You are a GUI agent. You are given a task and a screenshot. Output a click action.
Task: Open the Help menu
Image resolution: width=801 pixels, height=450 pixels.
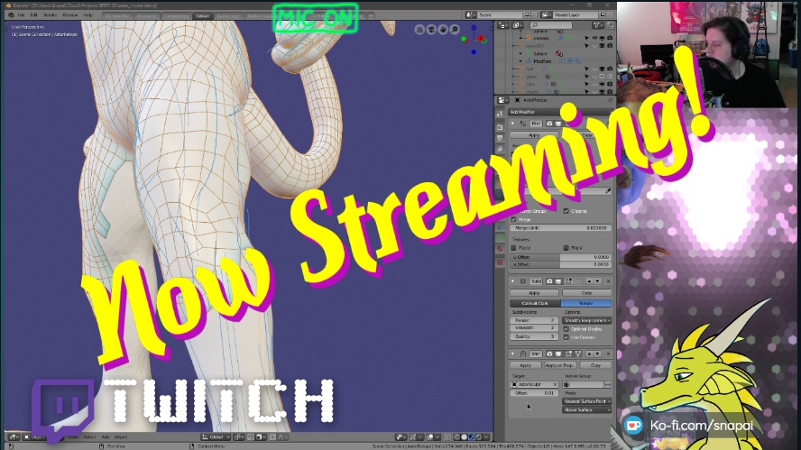click(x=87, y=15)
